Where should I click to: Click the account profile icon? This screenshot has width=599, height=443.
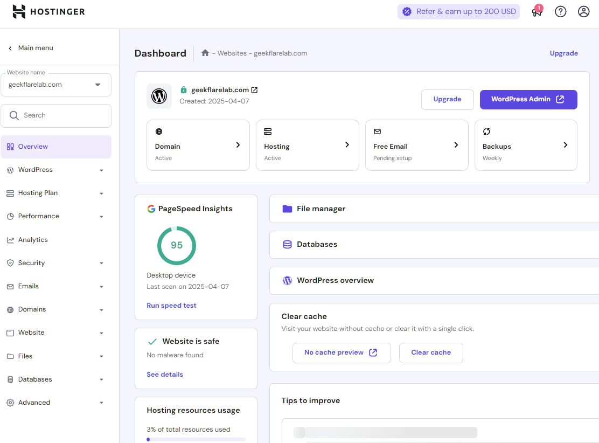(x=583, y=11)
